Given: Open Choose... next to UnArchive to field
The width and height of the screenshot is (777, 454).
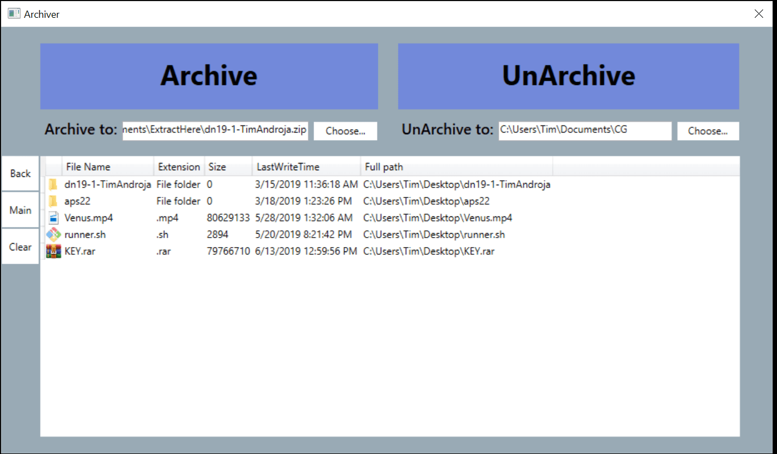Looking at the screenshot, I should pyautogui.click(x=708, y=131).
